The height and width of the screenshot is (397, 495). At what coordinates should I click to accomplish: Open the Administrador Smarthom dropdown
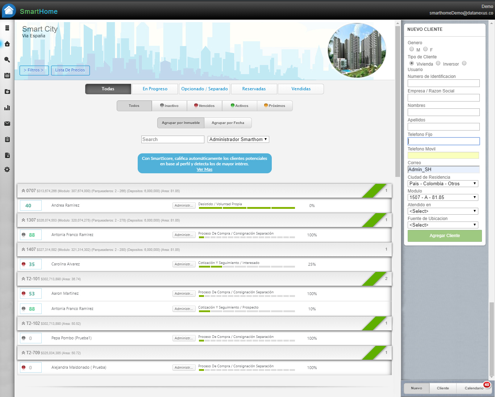(238, 139)
